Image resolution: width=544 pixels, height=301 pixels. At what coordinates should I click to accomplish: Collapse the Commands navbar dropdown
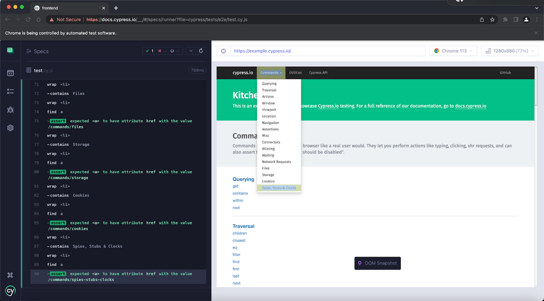tap(270, 72)
